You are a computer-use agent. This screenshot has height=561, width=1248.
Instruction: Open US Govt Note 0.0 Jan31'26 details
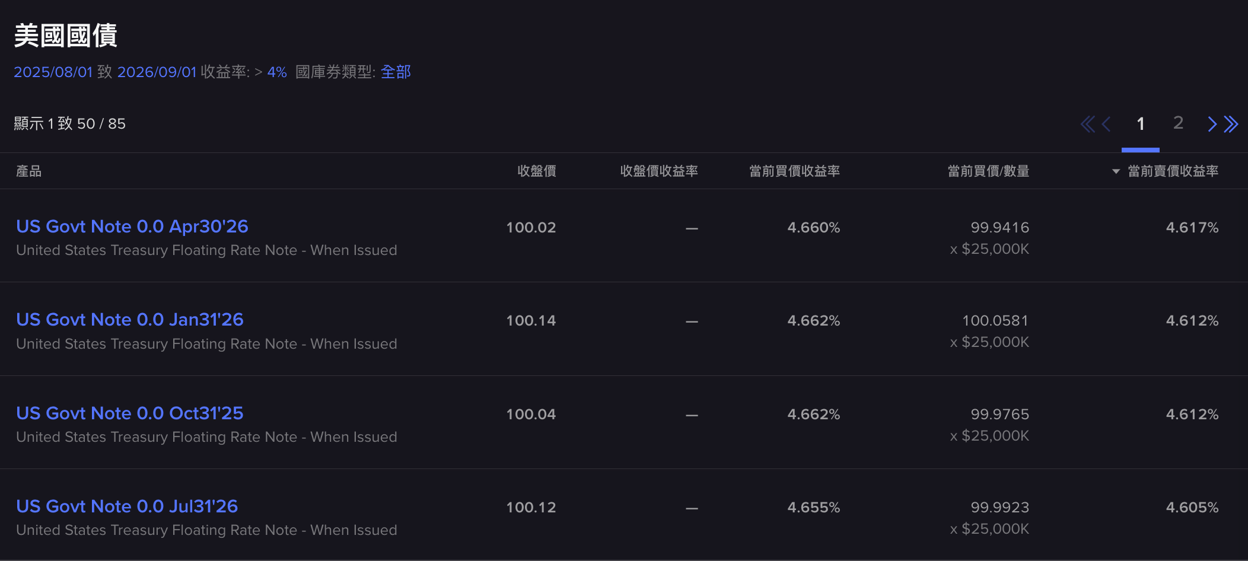tap(129, 320)
